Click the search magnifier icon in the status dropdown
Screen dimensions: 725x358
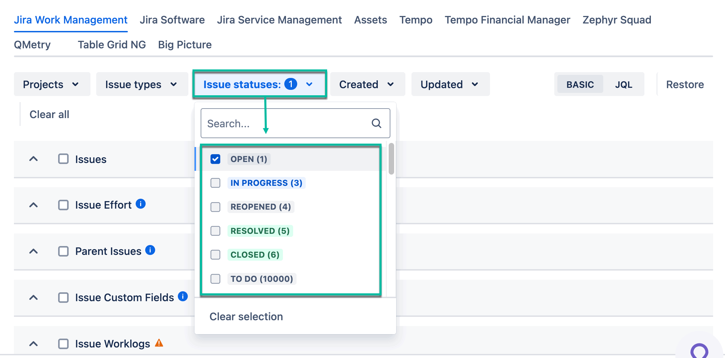click(x=376, y=123)
